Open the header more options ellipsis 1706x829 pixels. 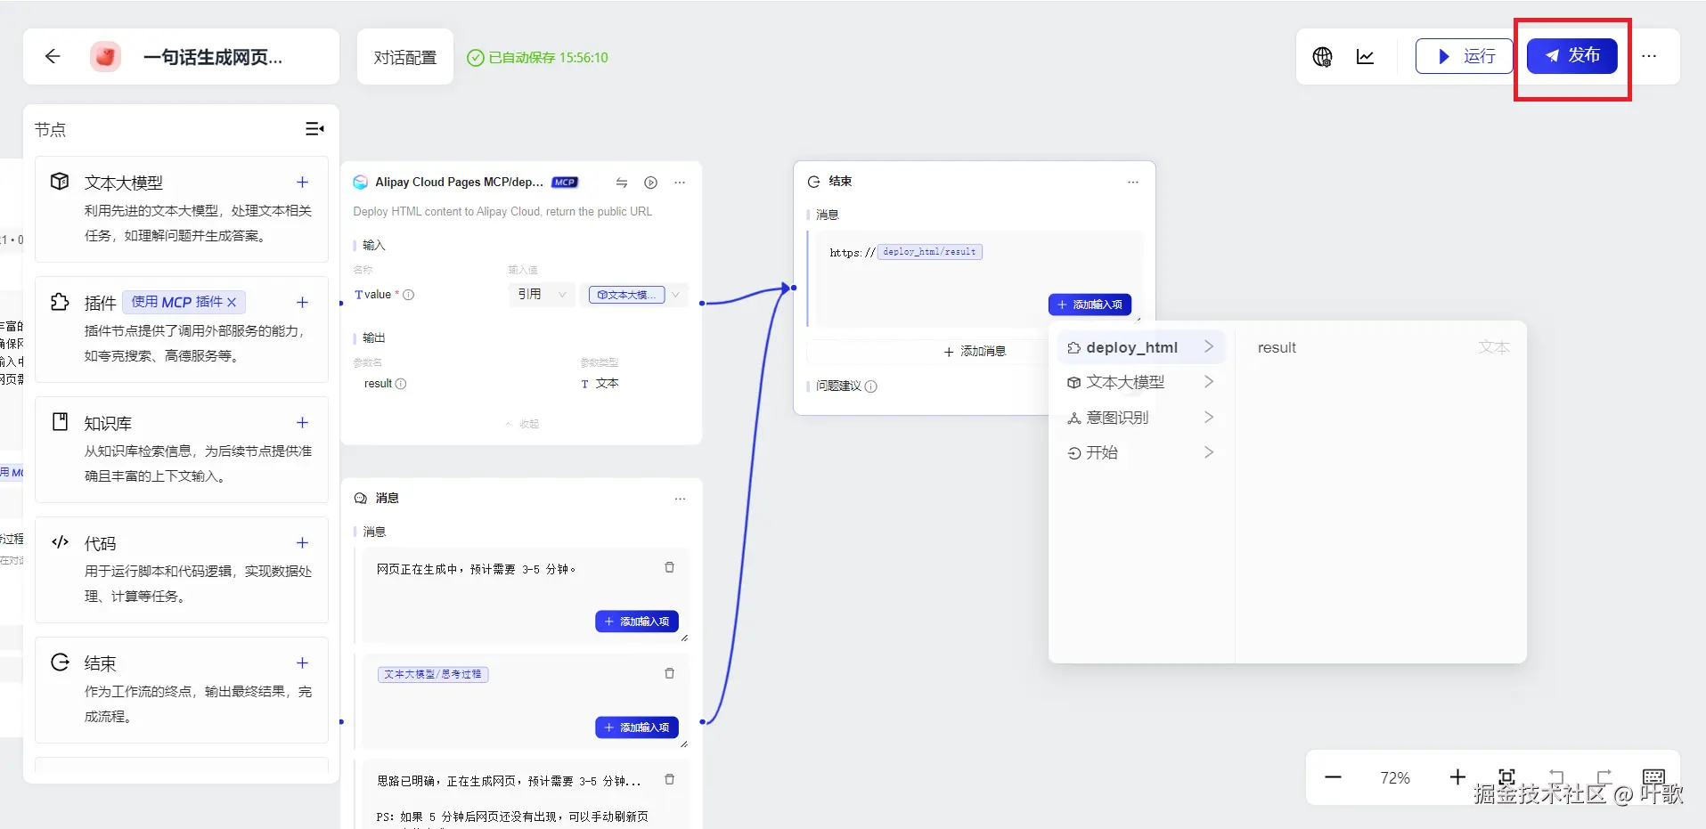pos(1649,56)
